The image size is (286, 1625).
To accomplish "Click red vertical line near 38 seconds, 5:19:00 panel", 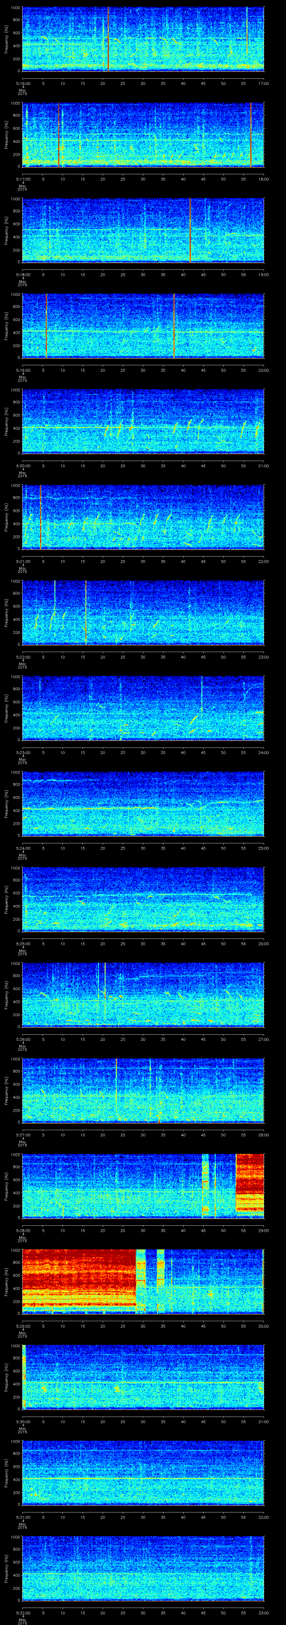I will (x=173, y=325).
